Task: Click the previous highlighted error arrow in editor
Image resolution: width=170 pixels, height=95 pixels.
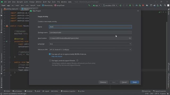Action: pos(163,12)
